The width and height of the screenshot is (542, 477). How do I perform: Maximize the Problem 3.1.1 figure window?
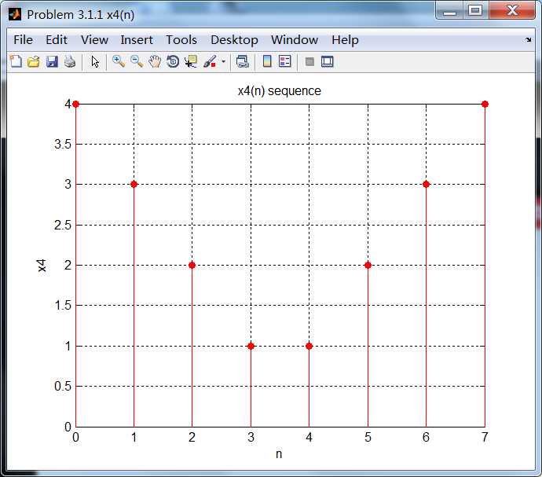coord(475,10)
